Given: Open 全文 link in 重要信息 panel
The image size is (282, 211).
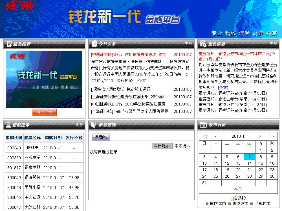Looking at the screenshot, I should [x=223, y=88].
